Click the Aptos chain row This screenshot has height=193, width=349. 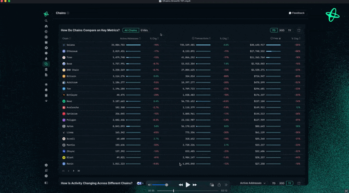pyautogui.click(x=181, y=126)
